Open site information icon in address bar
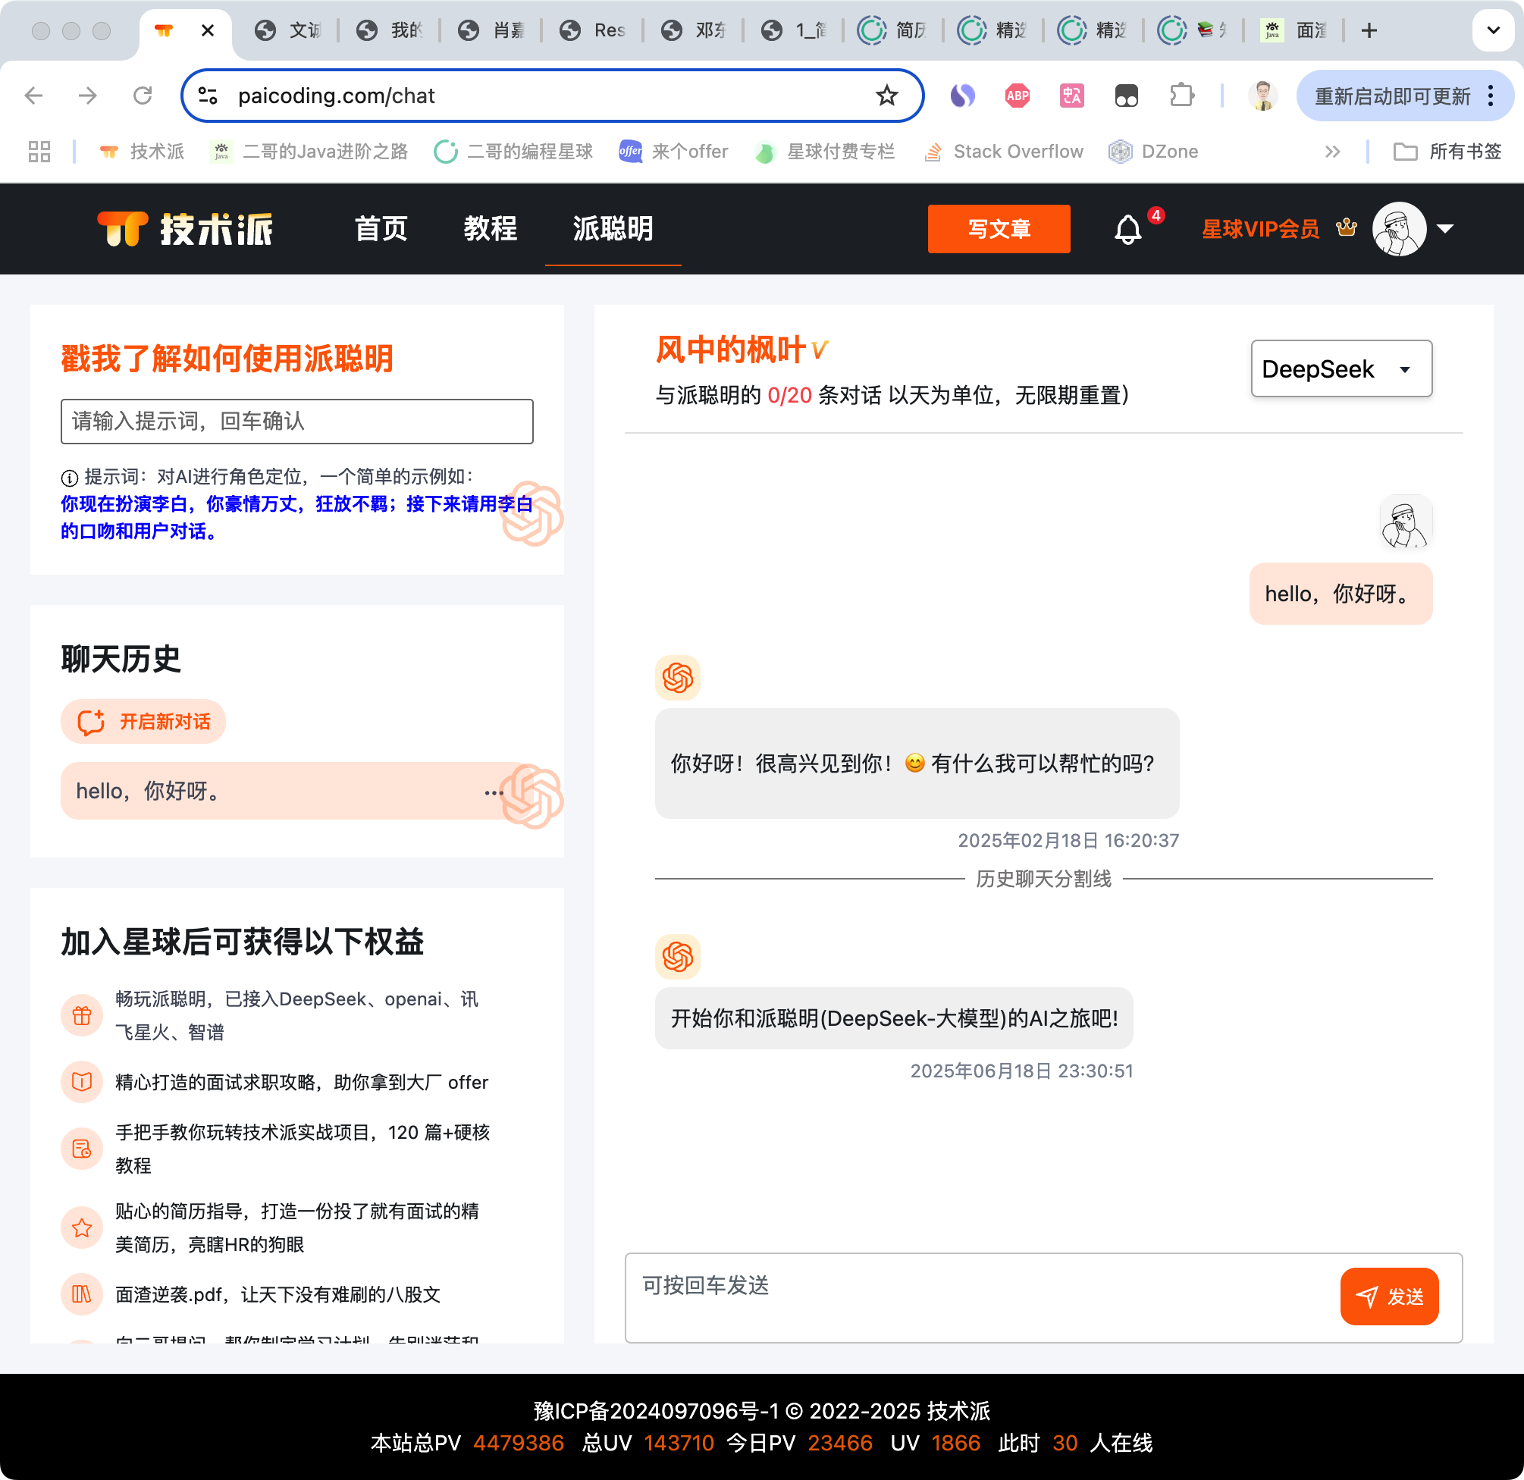The image size is (1524, 1480). coord(208,96)
